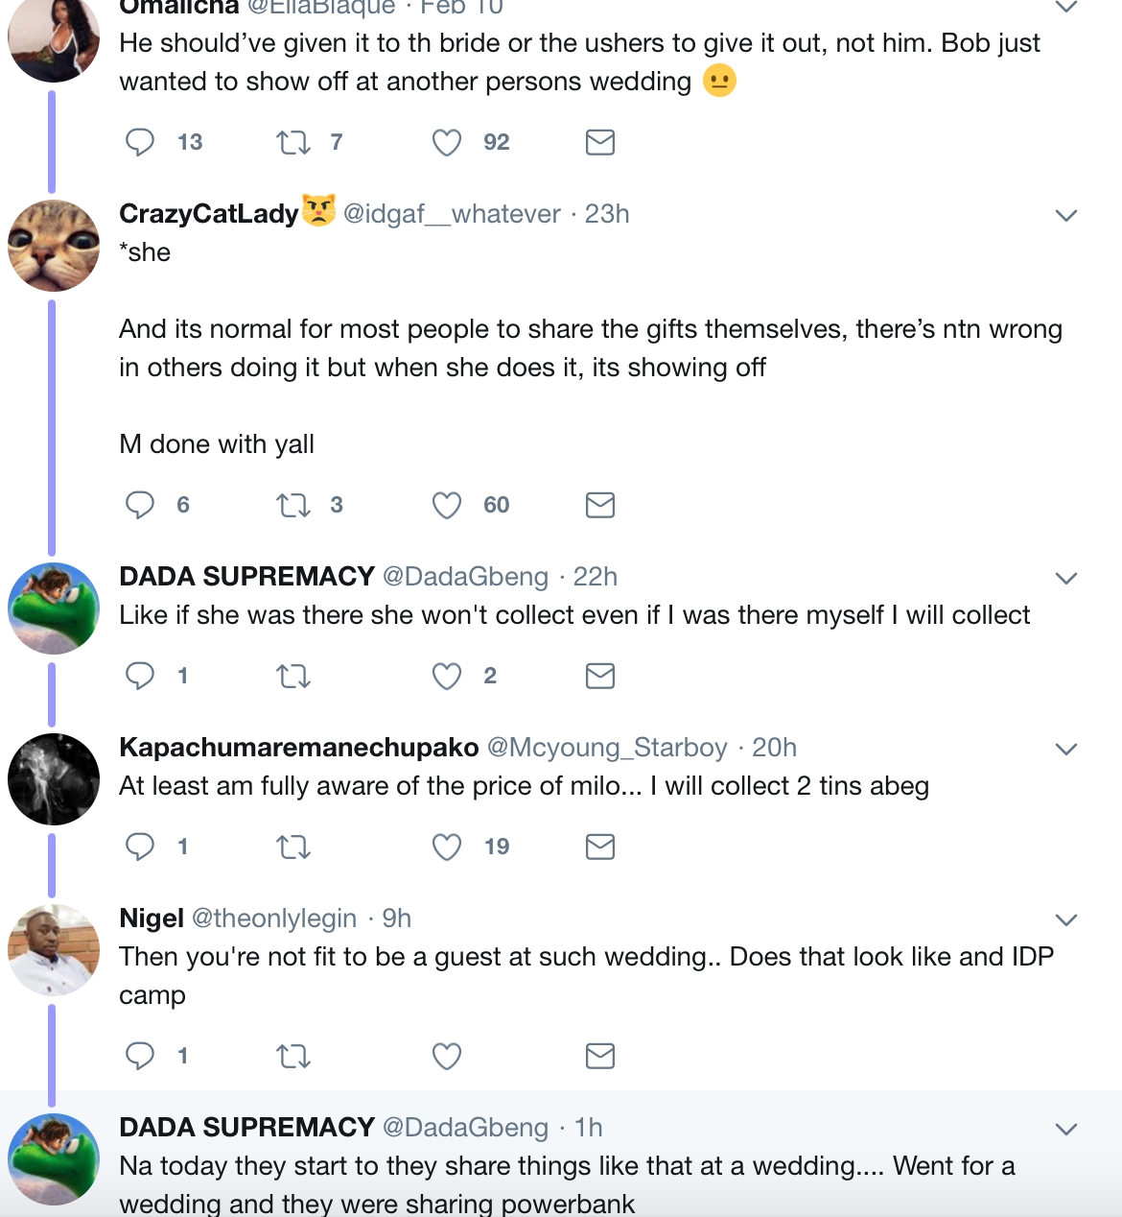
Task: Open dropdown caret on Kapachumaremanechupako's tweet
Action: 1066,749
